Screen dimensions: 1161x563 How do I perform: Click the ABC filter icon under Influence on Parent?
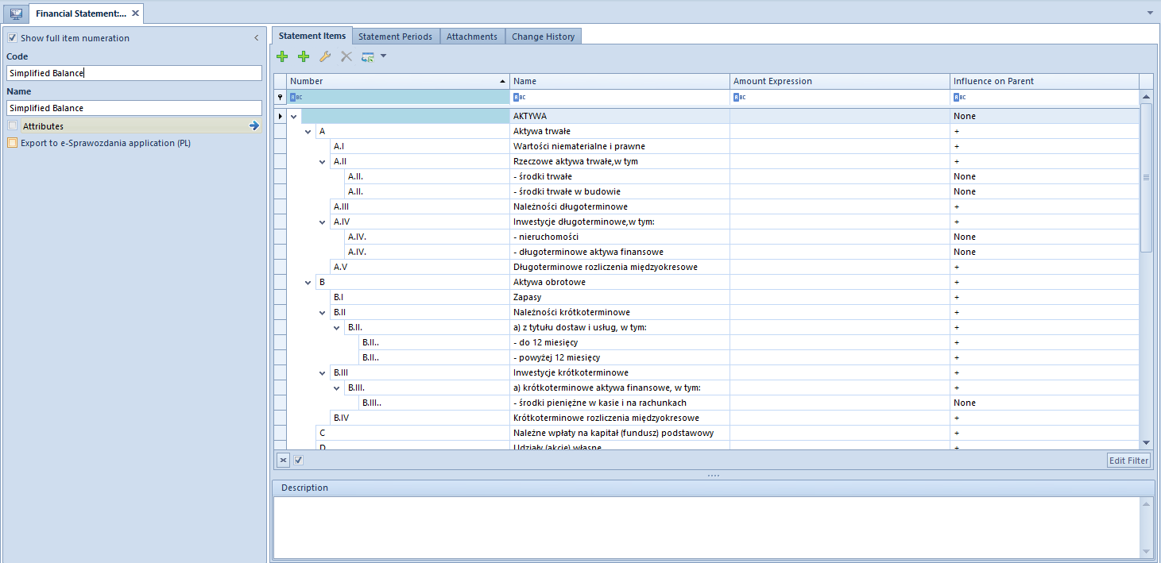click(x=960, y=97)
